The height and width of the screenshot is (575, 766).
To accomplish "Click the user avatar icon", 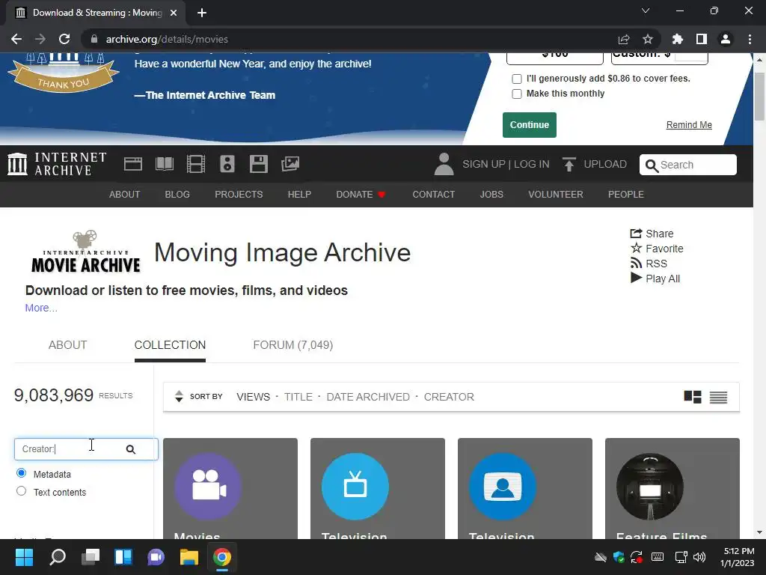I will [444, 164].
